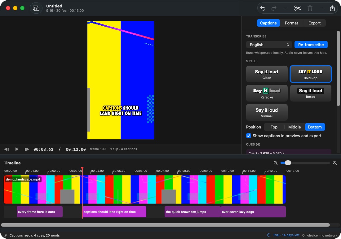Click the "frame 109" label
The height and width of the screenshot is (239, 341).
click(98, 149)
